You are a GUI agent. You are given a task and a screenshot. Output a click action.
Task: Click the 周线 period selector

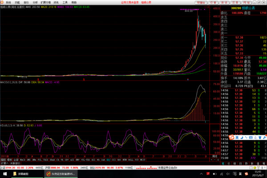coord(214,156)
